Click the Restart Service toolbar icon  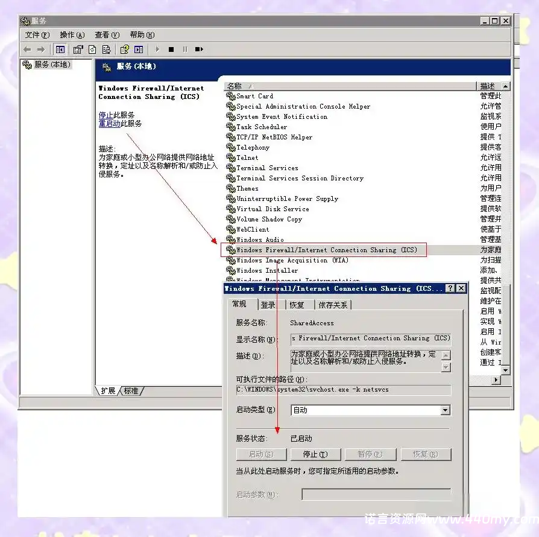click(199, 49)
